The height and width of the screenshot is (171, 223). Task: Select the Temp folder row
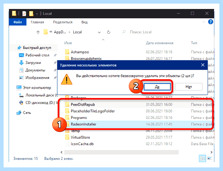tap(139, 131)
